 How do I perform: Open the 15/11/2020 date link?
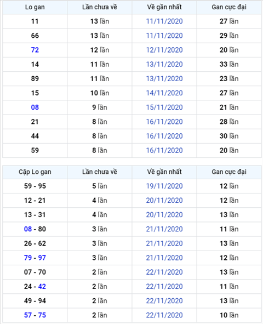tap(164, 107)
